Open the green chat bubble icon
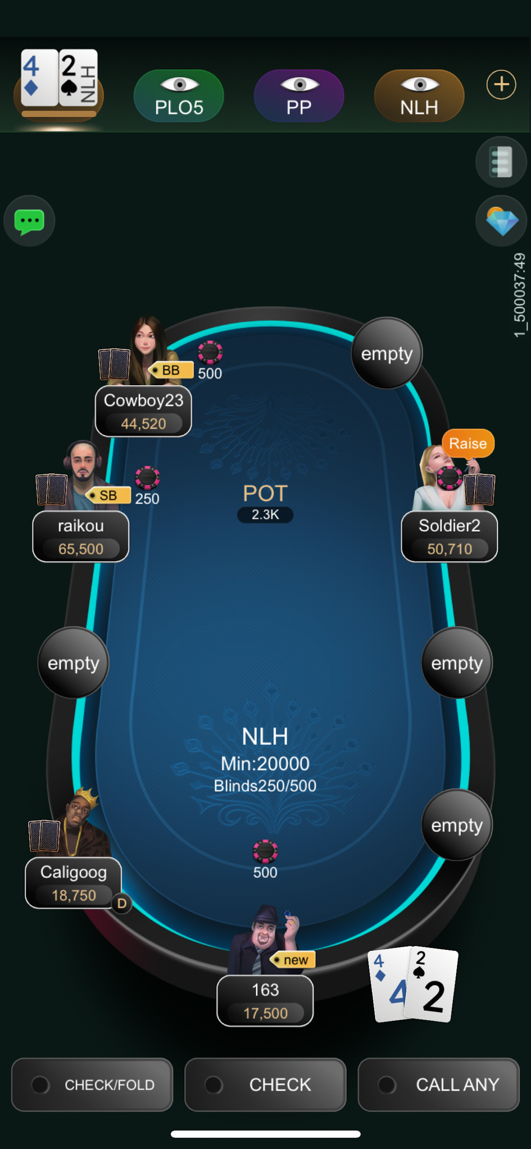The height and width of the screenshot is (1149, 531). coord(29,221)
